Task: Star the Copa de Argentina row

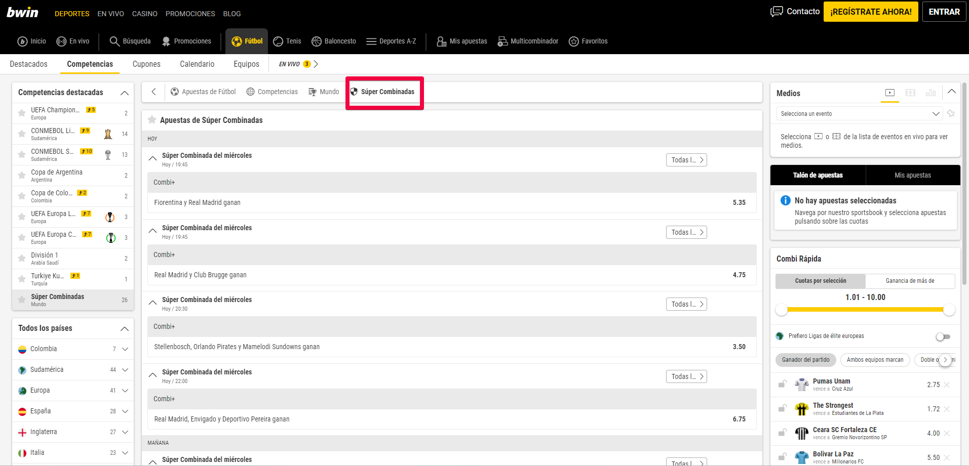Action: click(x=22, y=176)
